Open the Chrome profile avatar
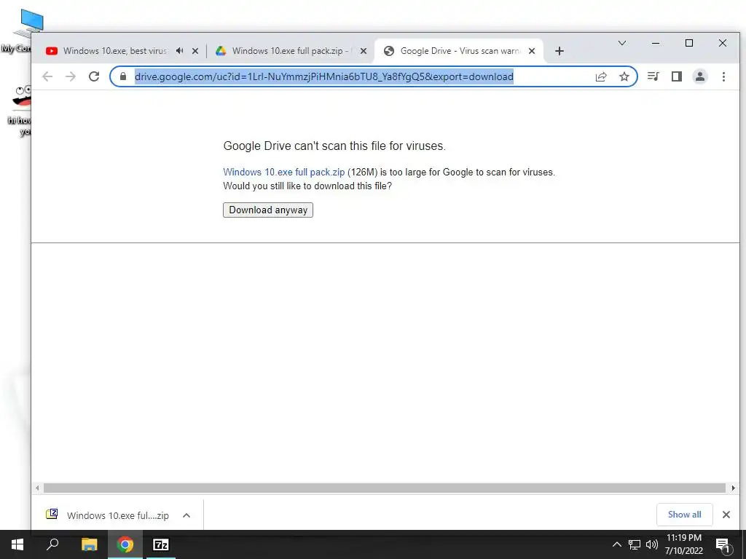This screenshot has height=559, width=746. click(x=700, y=76)
